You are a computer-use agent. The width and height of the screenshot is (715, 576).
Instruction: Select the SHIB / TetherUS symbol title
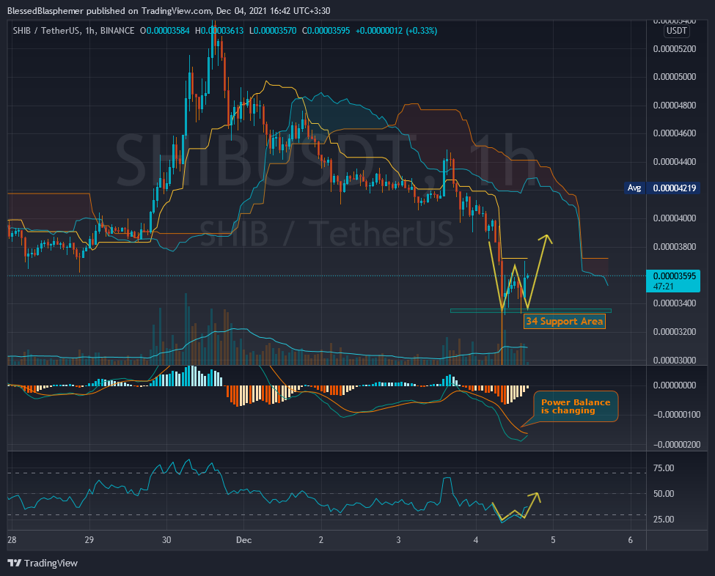click(73, 31)
